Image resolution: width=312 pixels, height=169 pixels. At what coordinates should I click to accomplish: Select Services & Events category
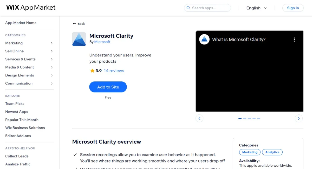point(20,59)
